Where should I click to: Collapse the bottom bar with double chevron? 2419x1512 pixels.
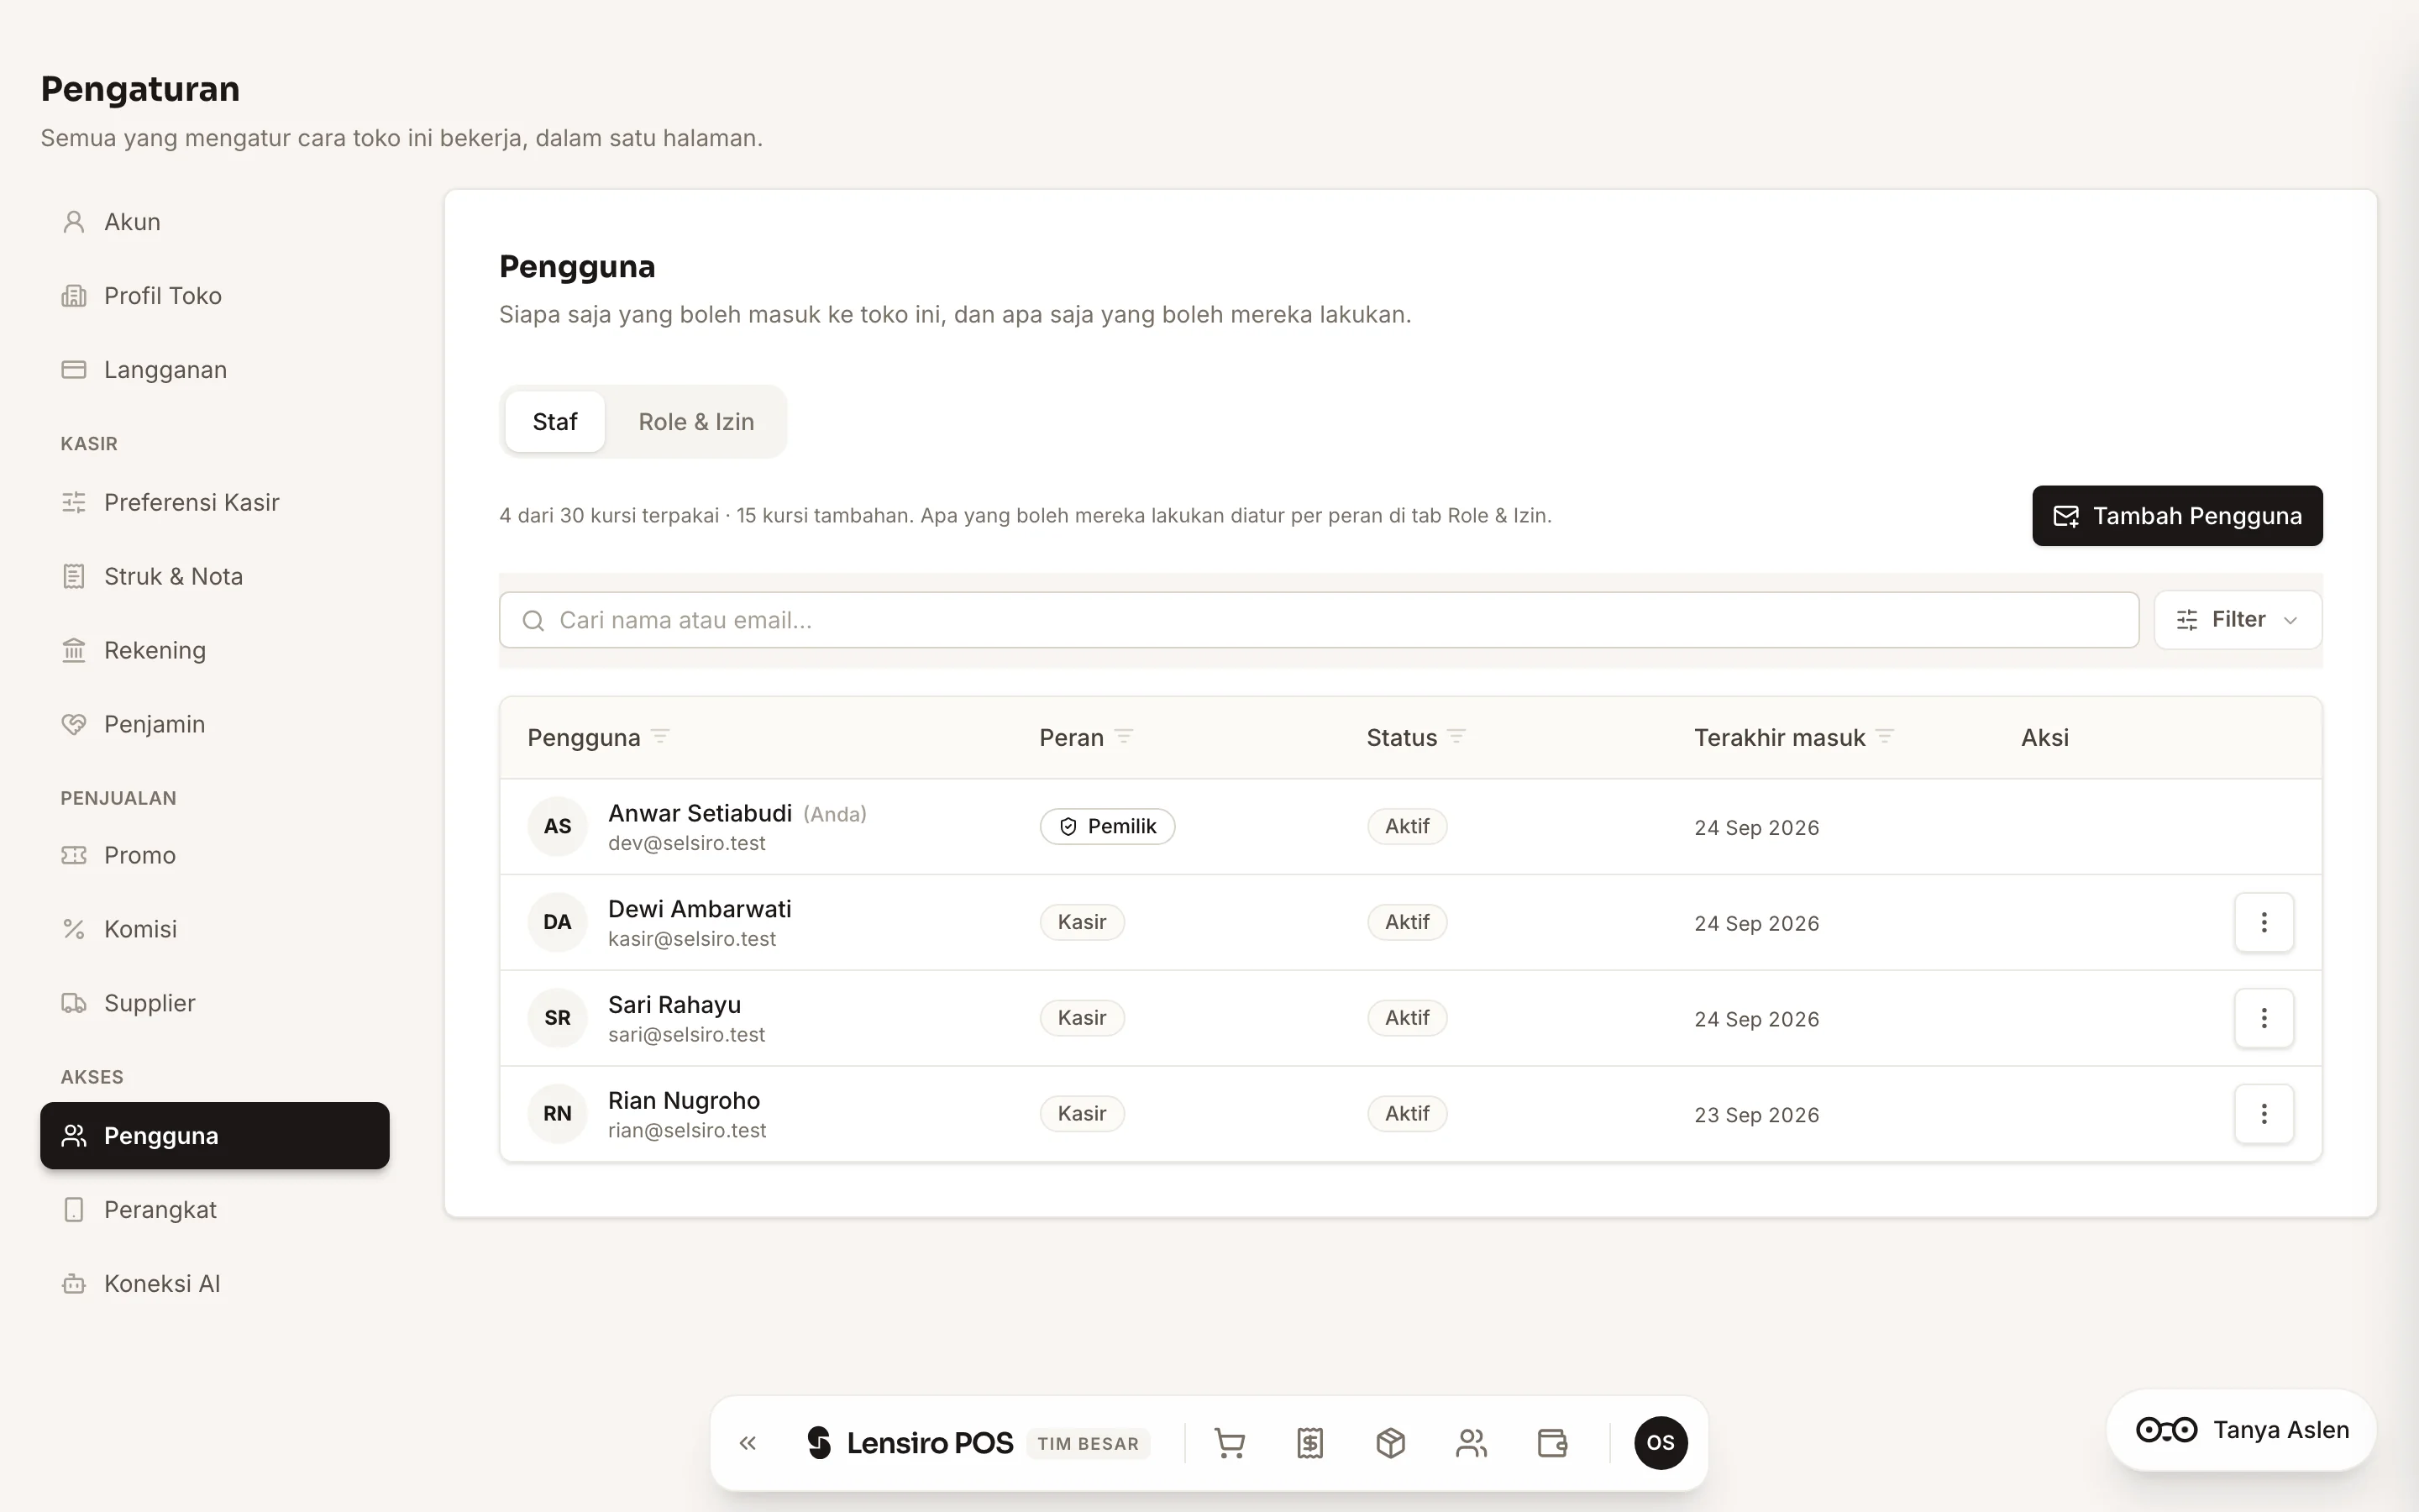(748, 1443)
